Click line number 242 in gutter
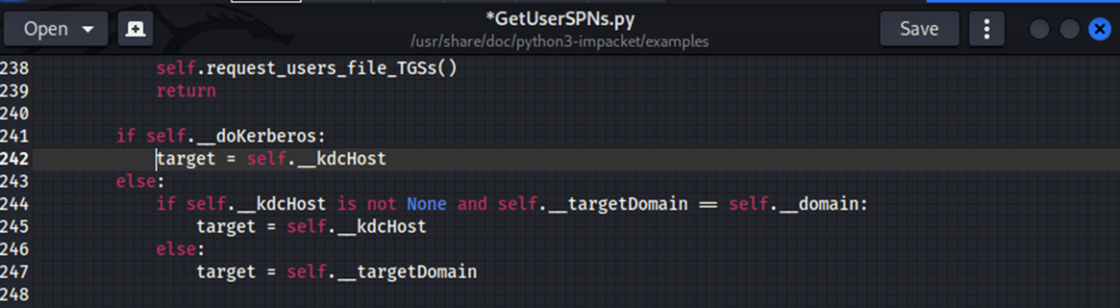Viewport: 1120px width, 308px height. point(15,158)
